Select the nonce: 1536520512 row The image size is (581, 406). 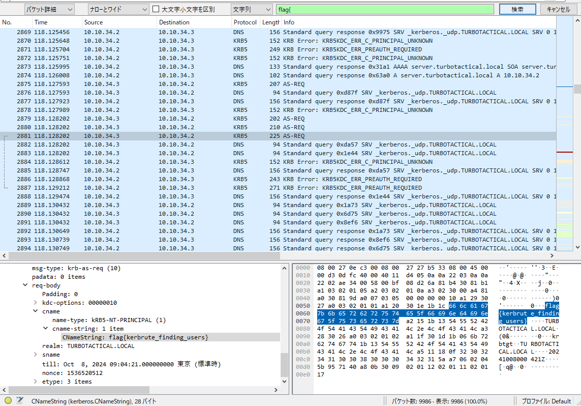[x=72, y=373]
